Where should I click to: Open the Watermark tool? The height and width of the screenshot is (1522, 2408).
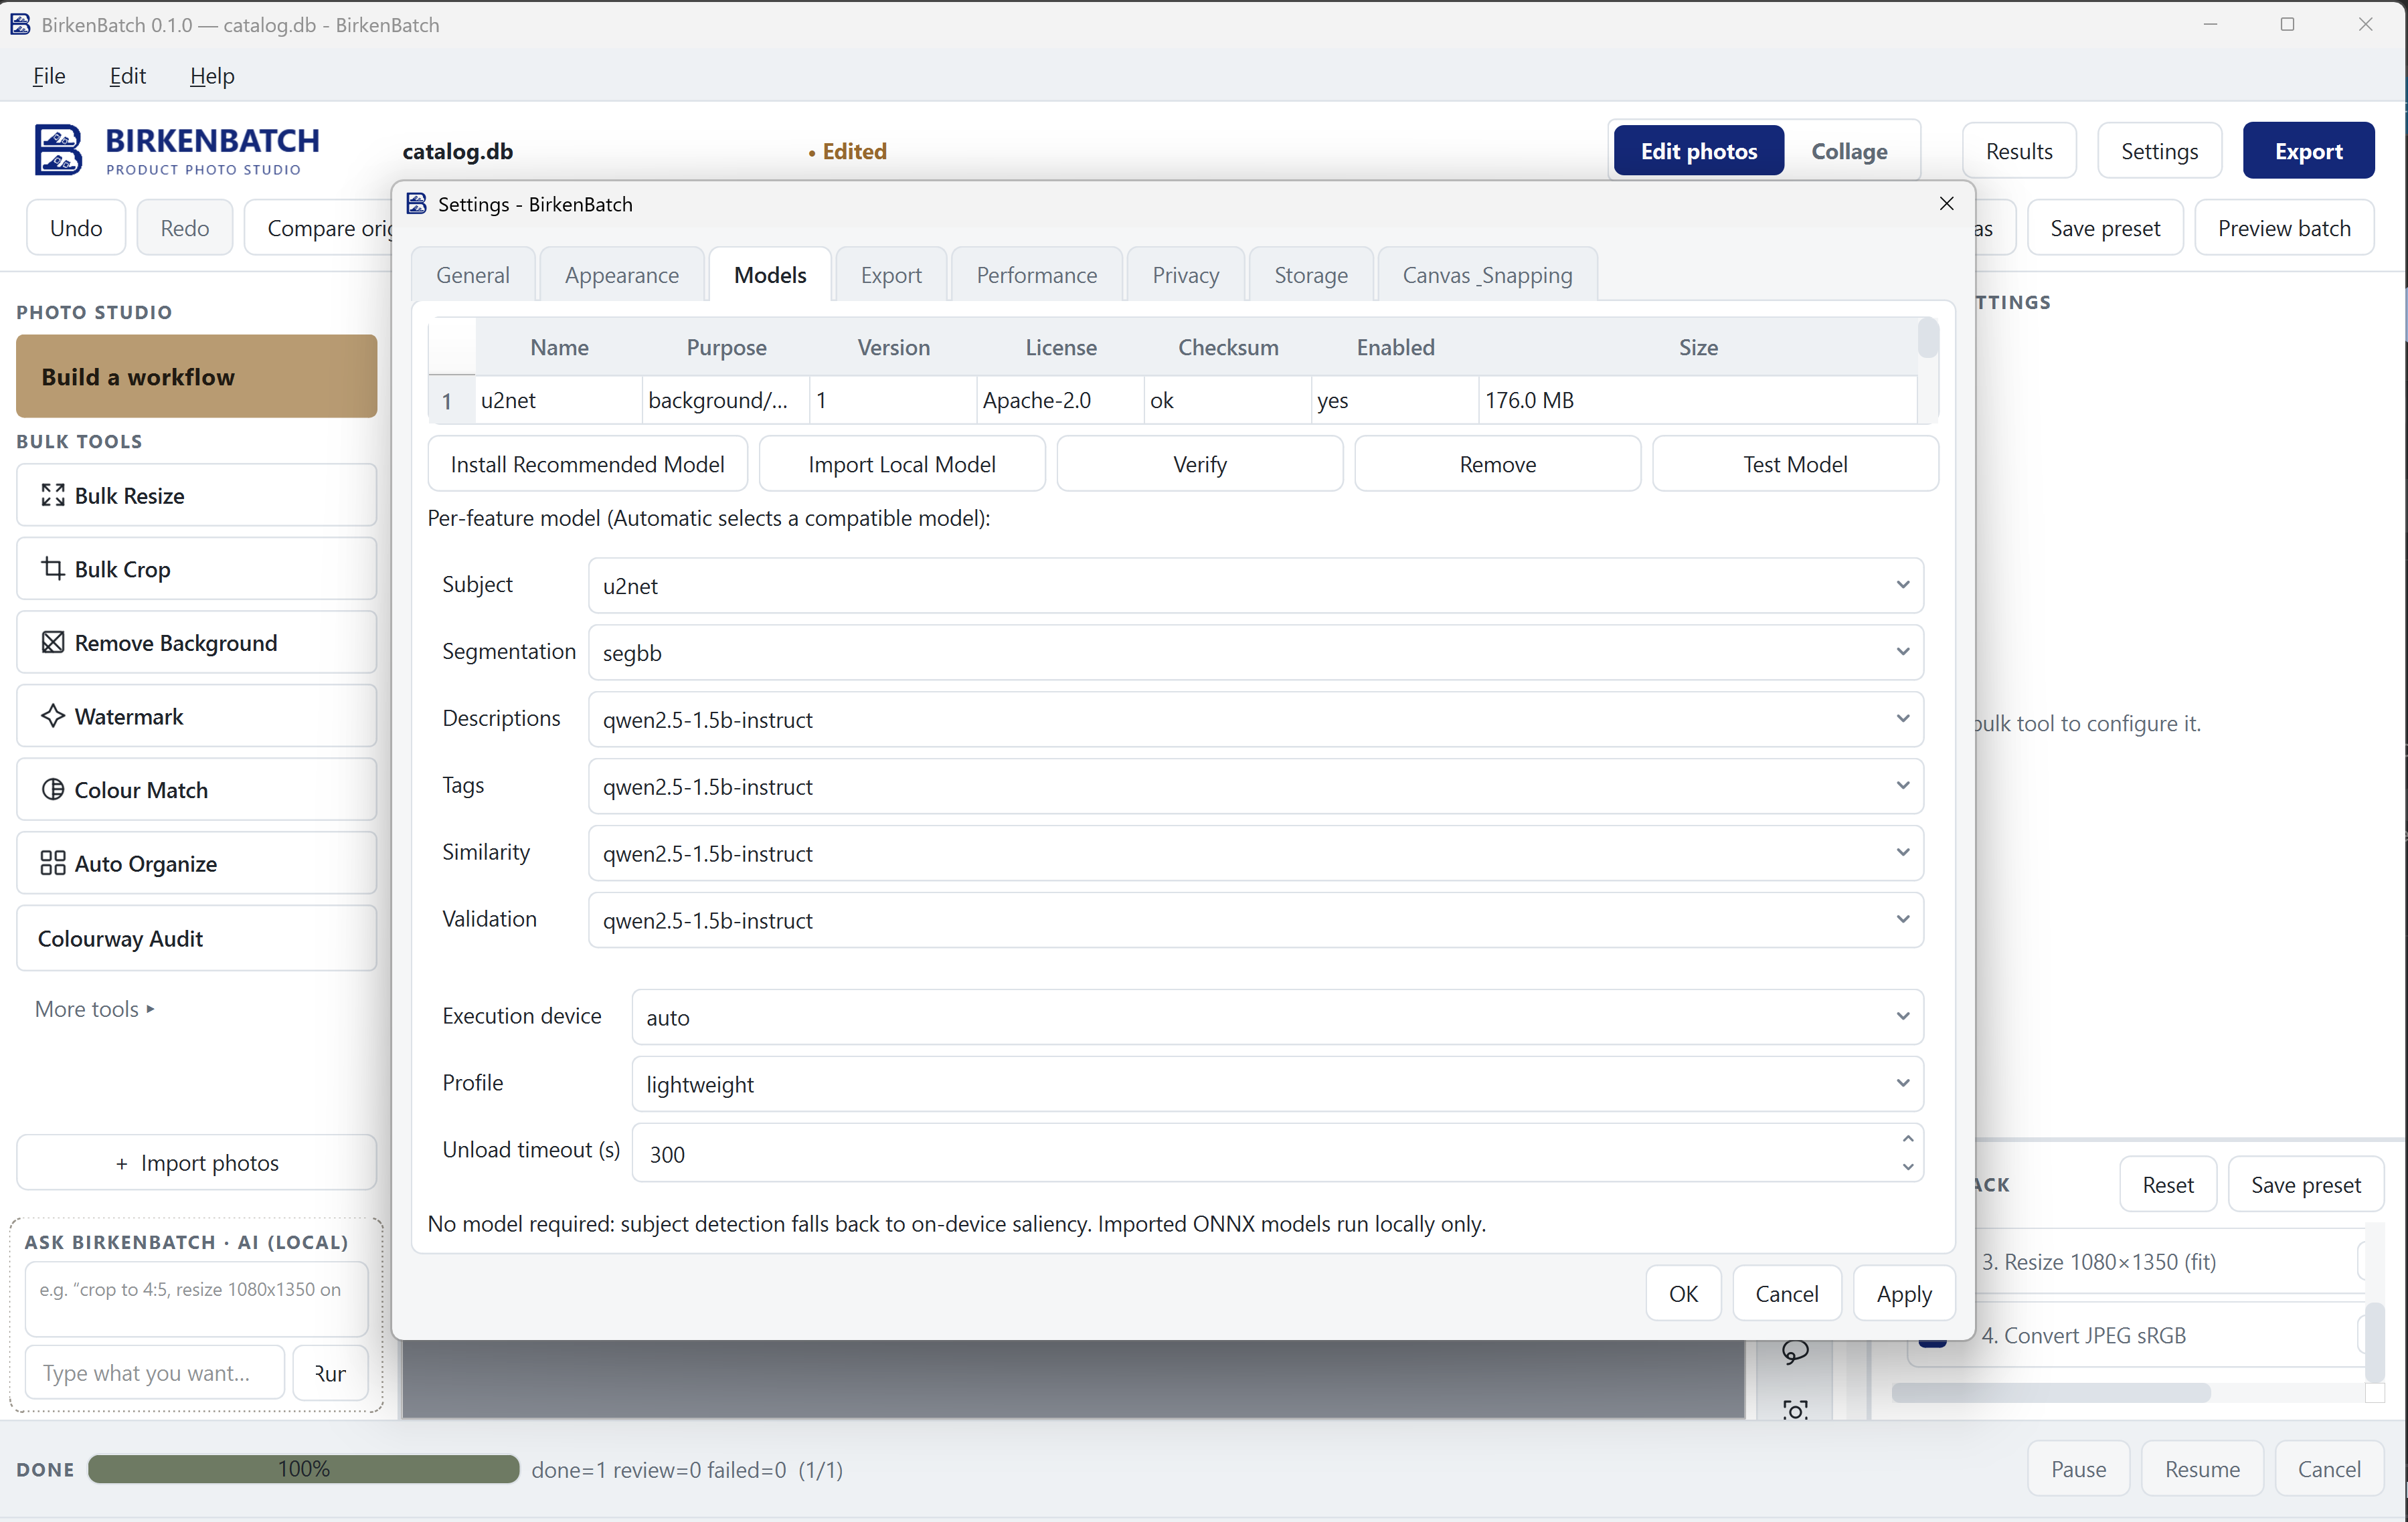click(196, 716)
